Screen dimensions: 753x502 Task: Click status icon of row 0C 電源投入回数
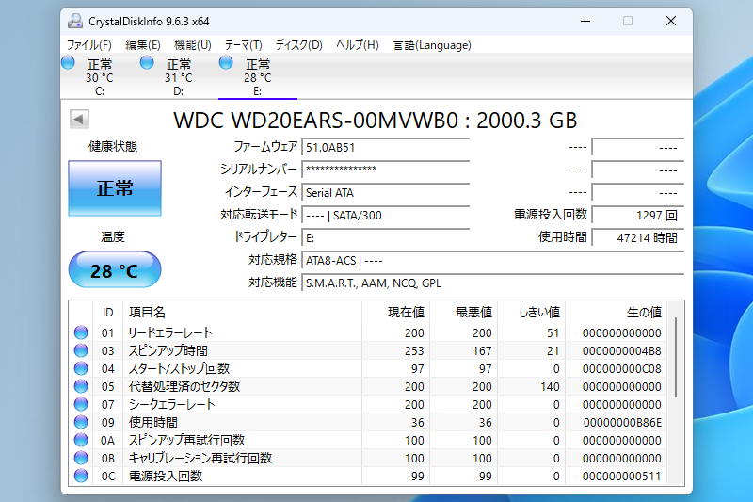click(x=81, y=476)
